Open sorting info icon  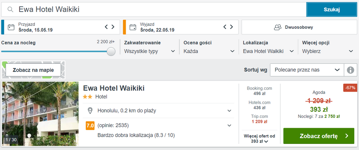(350, 70)
